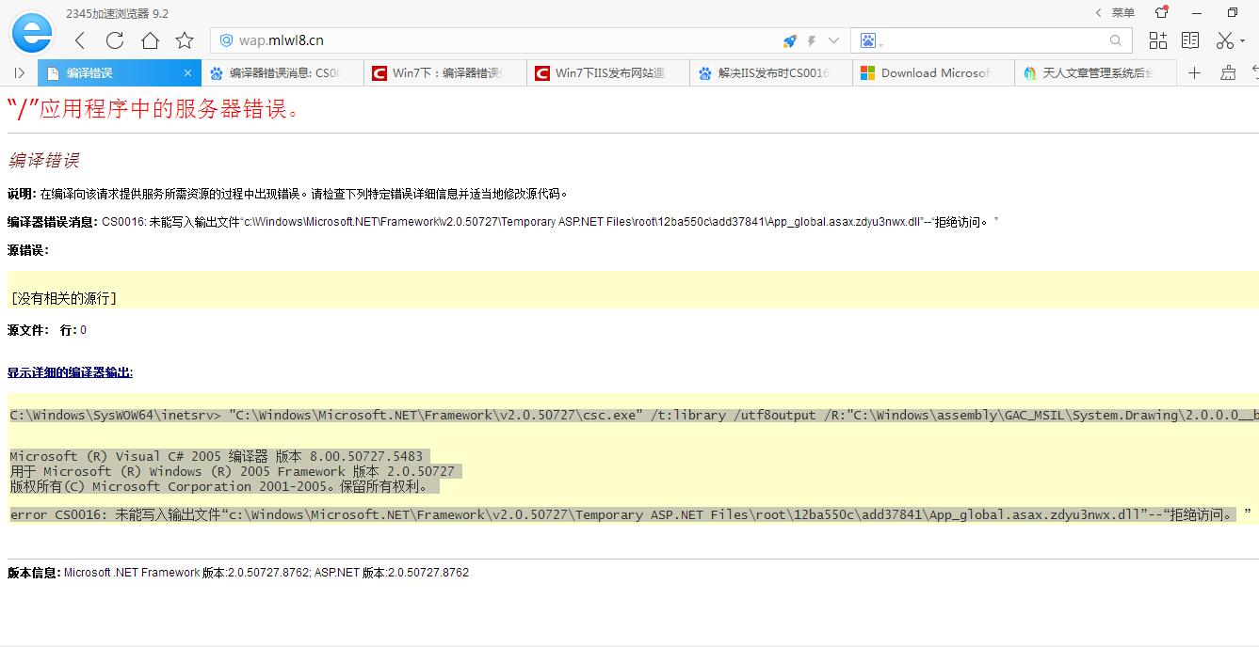Close the 编译错误 tab
This screenshot has width=1259, height=647.
tap(187, 73)
